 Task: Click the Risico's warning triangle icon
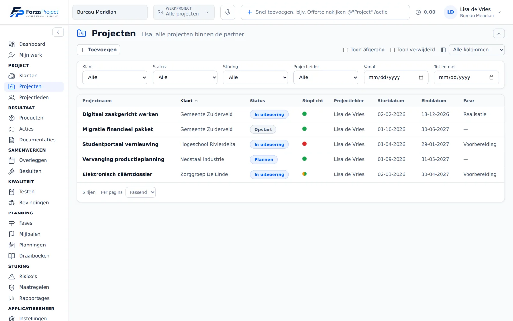pyautogui.click(x=12, y=276)
